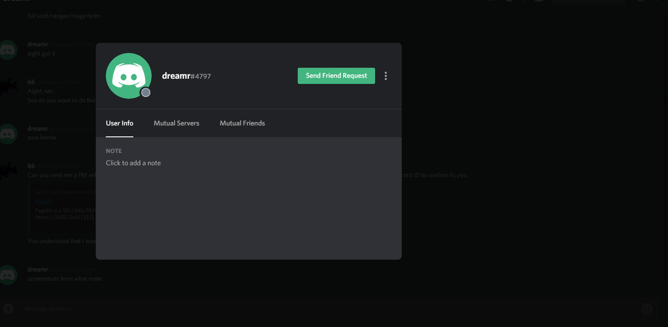
Task: Click the 'Aight, sec.' message text
Action: tap(42, 91)
